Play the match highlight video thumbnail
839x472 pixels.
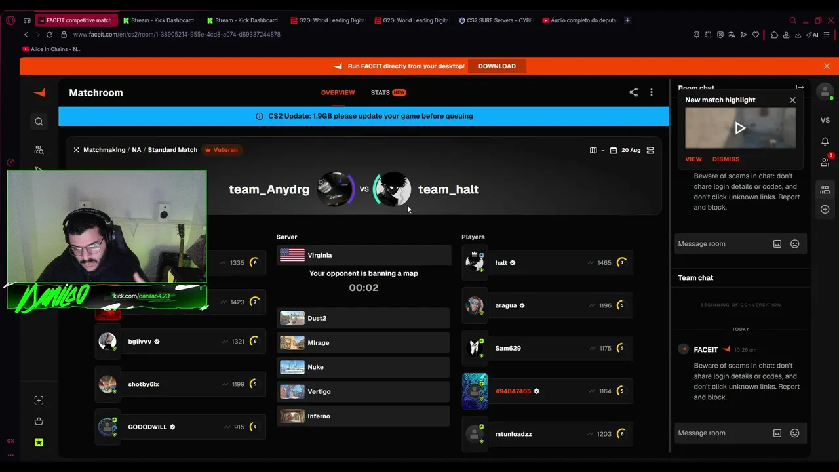coord(741,128)
